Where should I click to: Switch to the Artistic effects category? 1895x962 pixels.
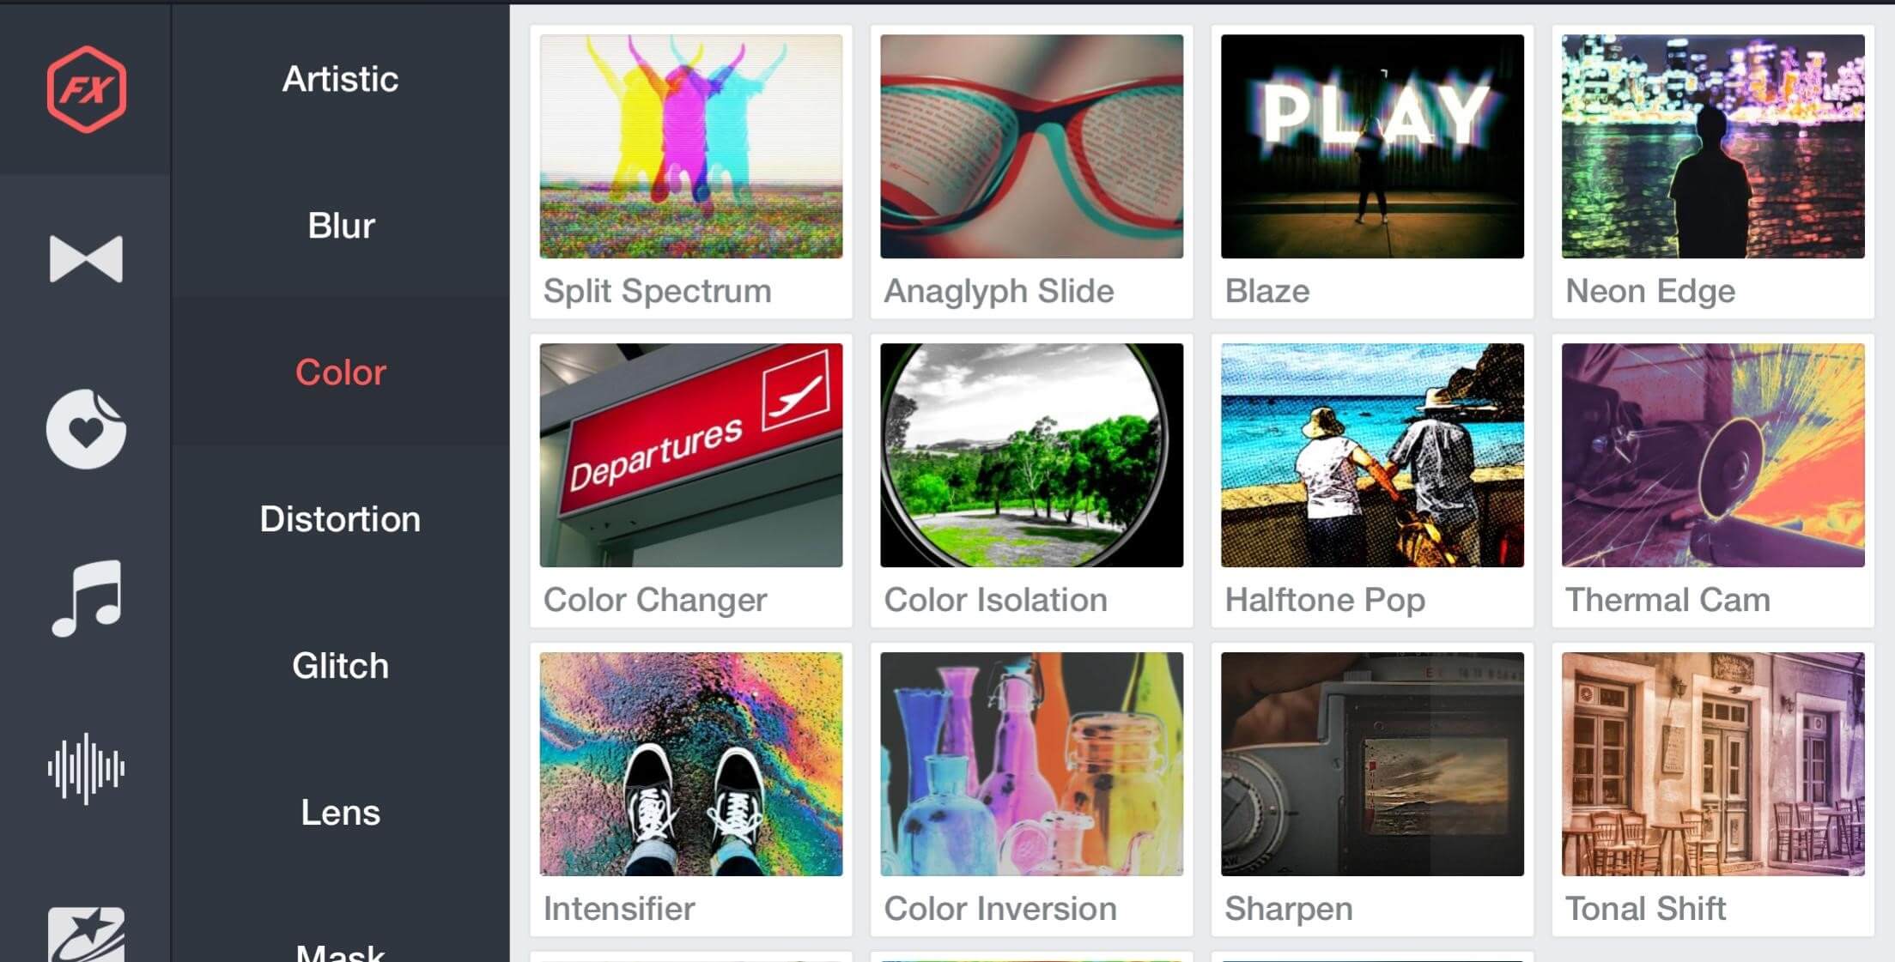click(x=340, y=79)
